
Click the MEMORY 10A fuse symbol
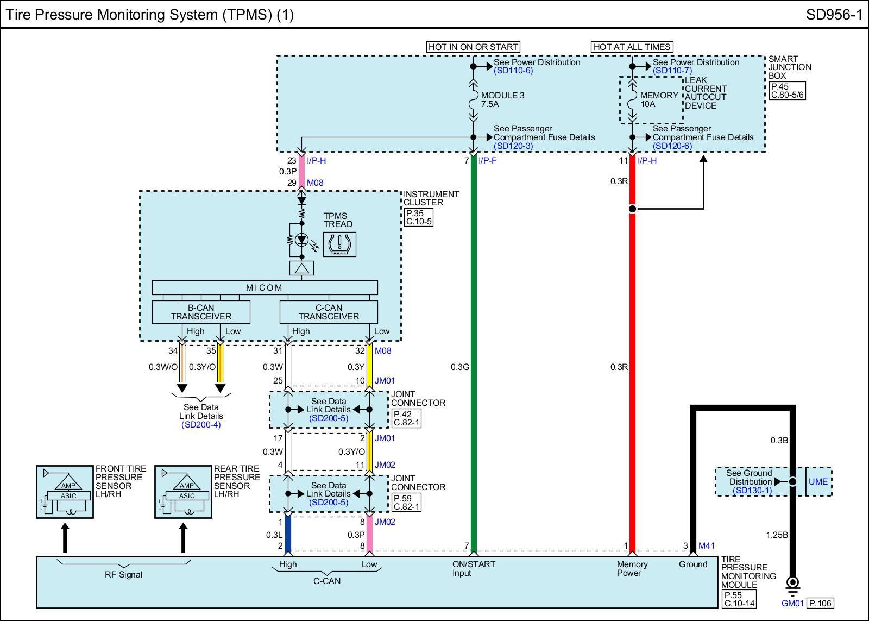632,100
